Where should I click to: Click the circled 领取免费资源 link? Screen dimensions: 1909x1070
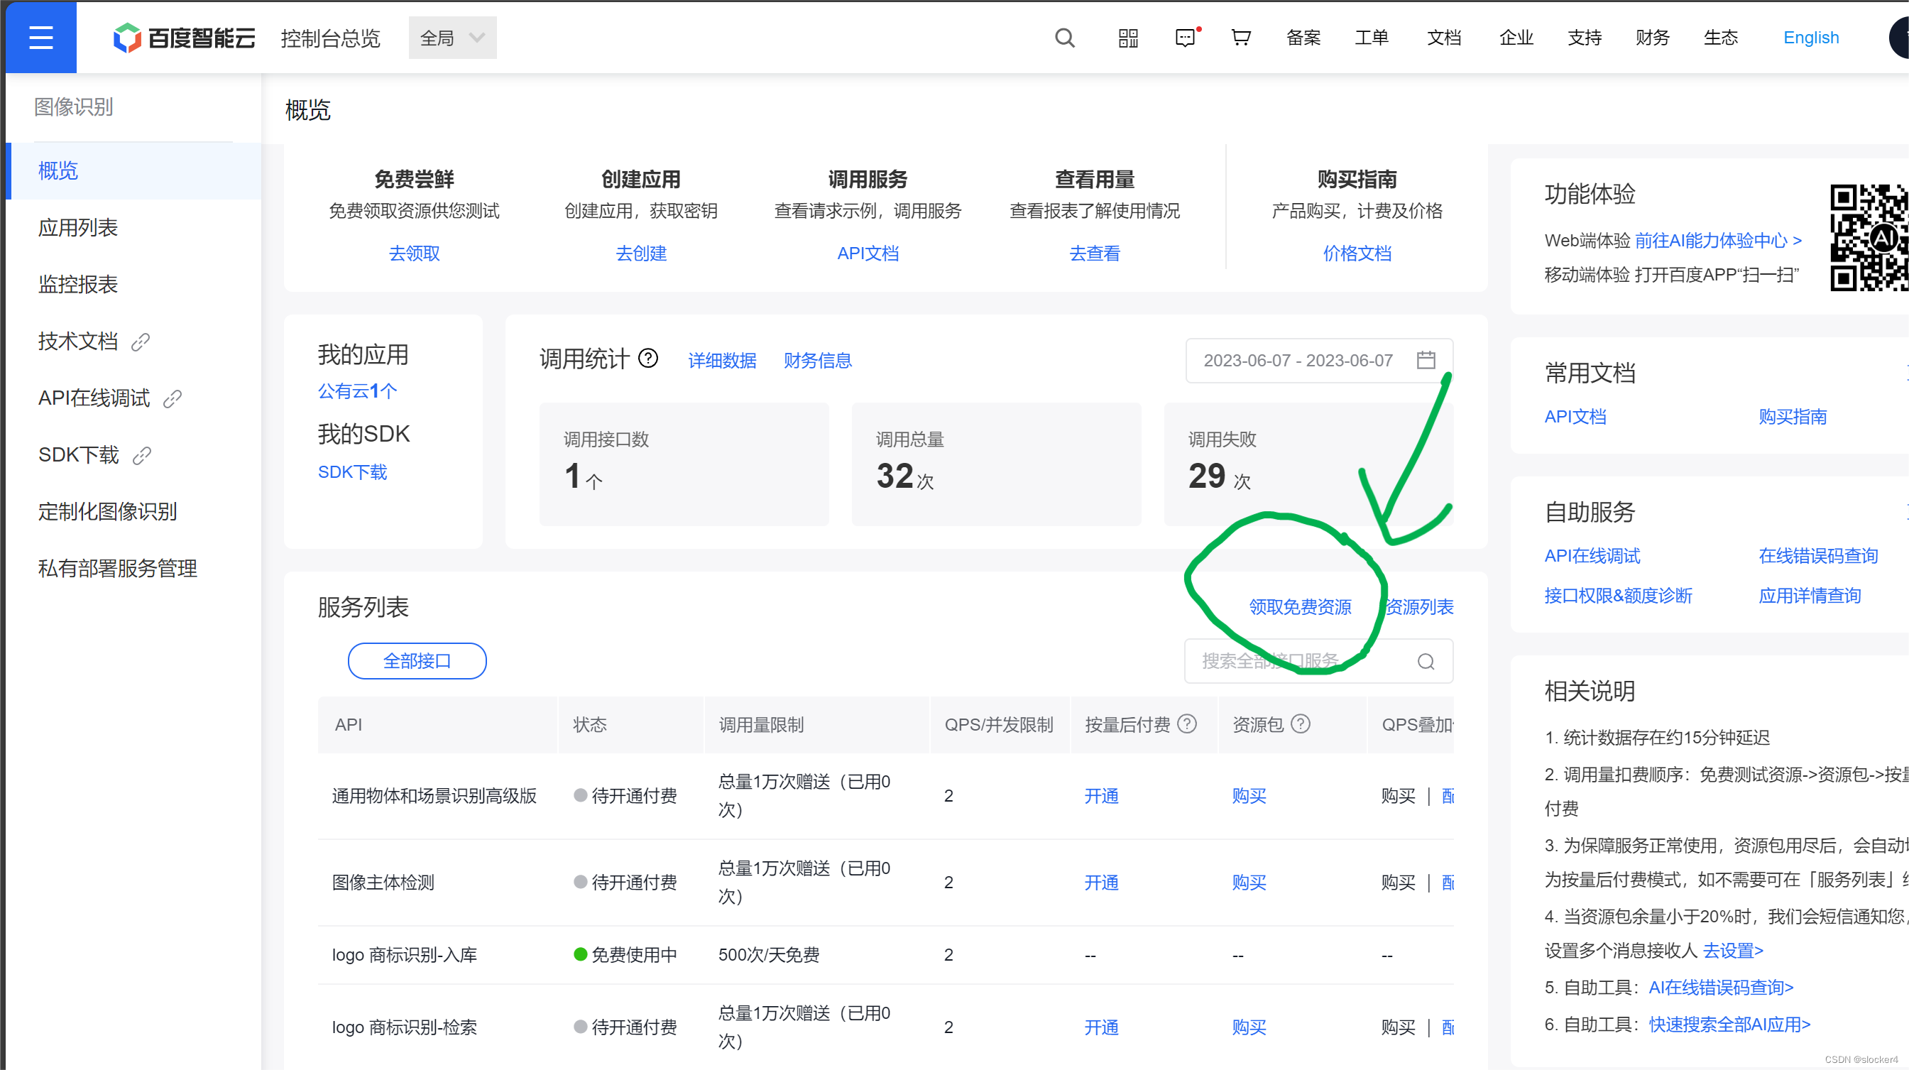(1301, 606)
